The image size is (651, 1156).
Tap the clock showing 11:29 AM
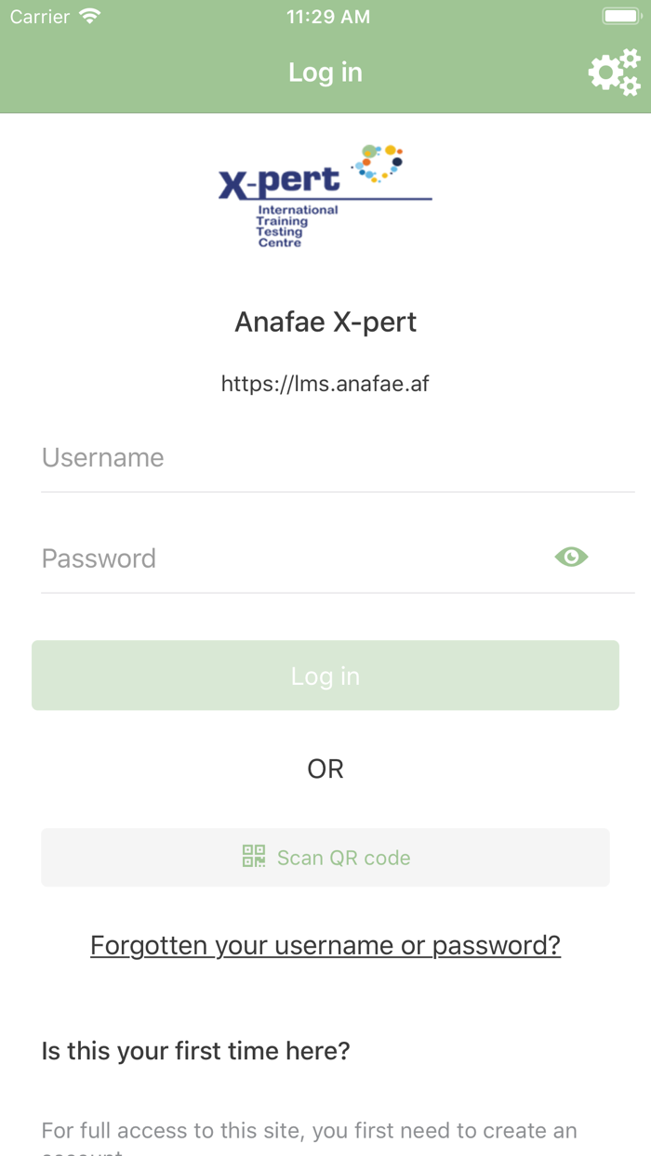pyautogui.click(x=327, y=15)
